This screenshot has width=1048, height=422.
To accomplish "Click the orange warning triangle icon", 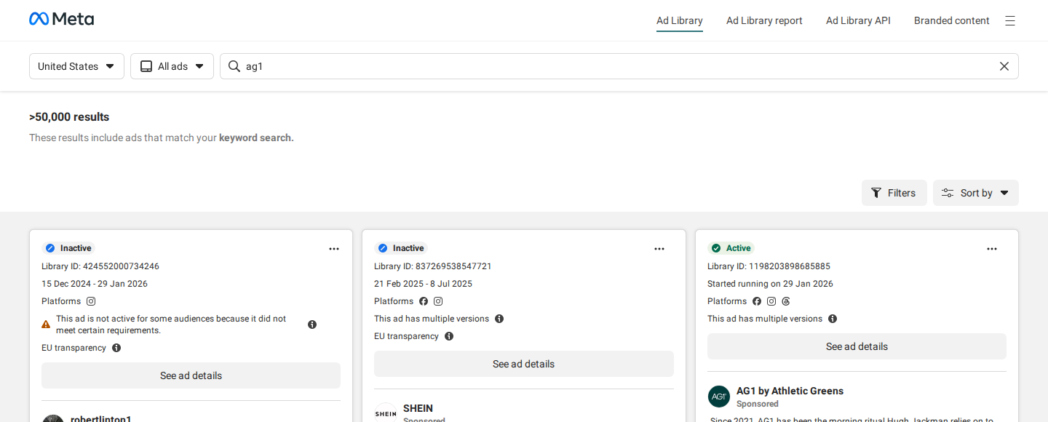I will coord(46,325).
